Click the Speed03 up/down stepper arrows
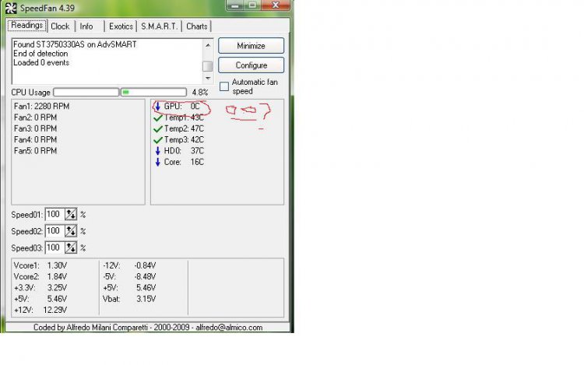584x365 pixels. point(71,247)
